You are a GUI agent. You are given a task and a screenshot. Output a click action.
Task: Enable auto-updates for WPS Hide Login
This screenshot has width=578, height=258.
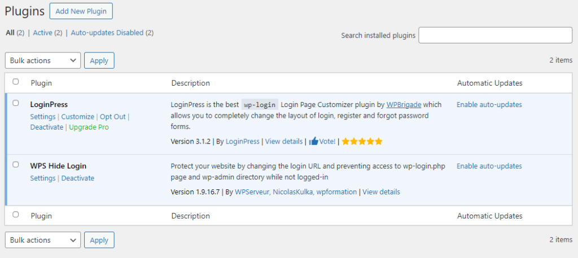(x=489, y=166)
